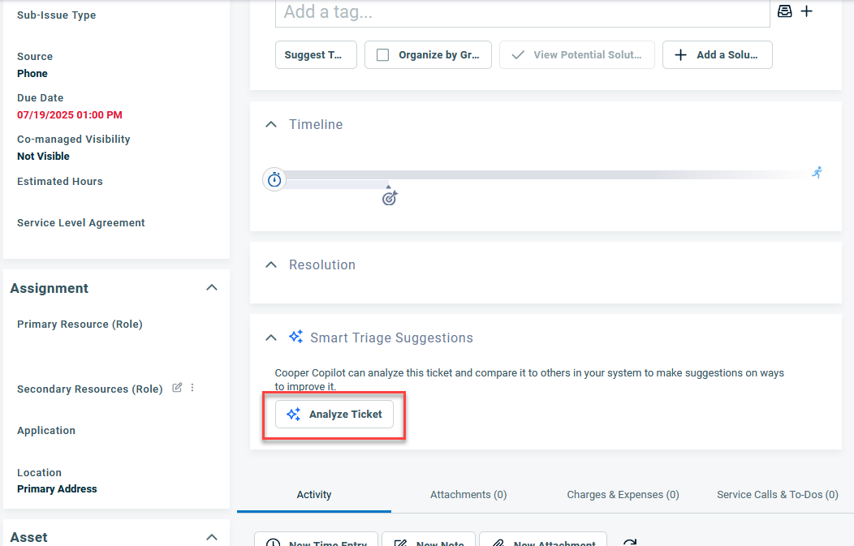Click the stopwatch icon on the timeline
This screenshot has height=546, width=854.
[x=274, y=179]
